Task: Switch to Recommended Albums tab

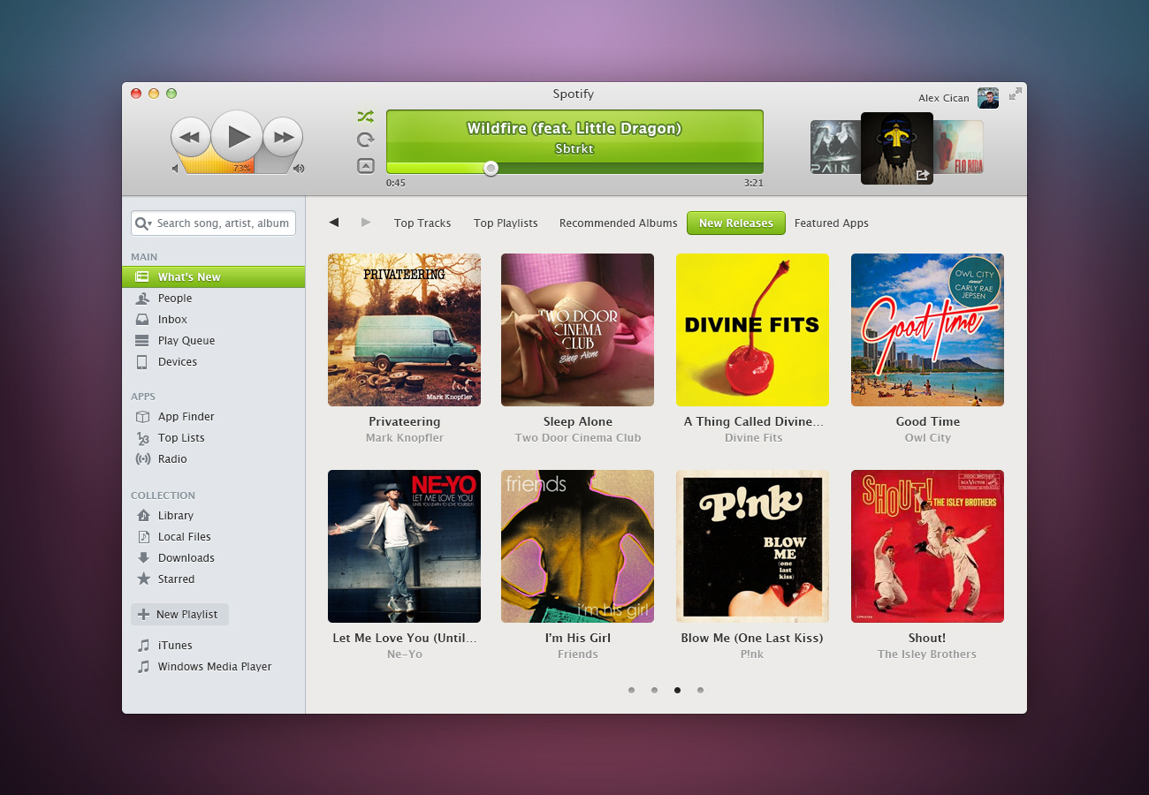Action: click(x=619, y=223)
